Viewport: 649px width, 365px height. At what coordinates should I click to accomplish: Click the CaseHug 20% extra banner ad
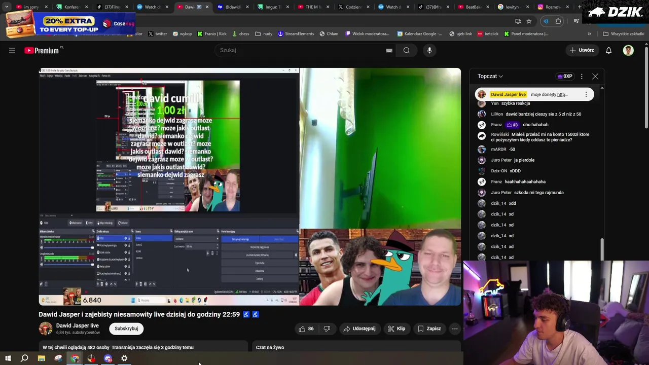(71, 24)
